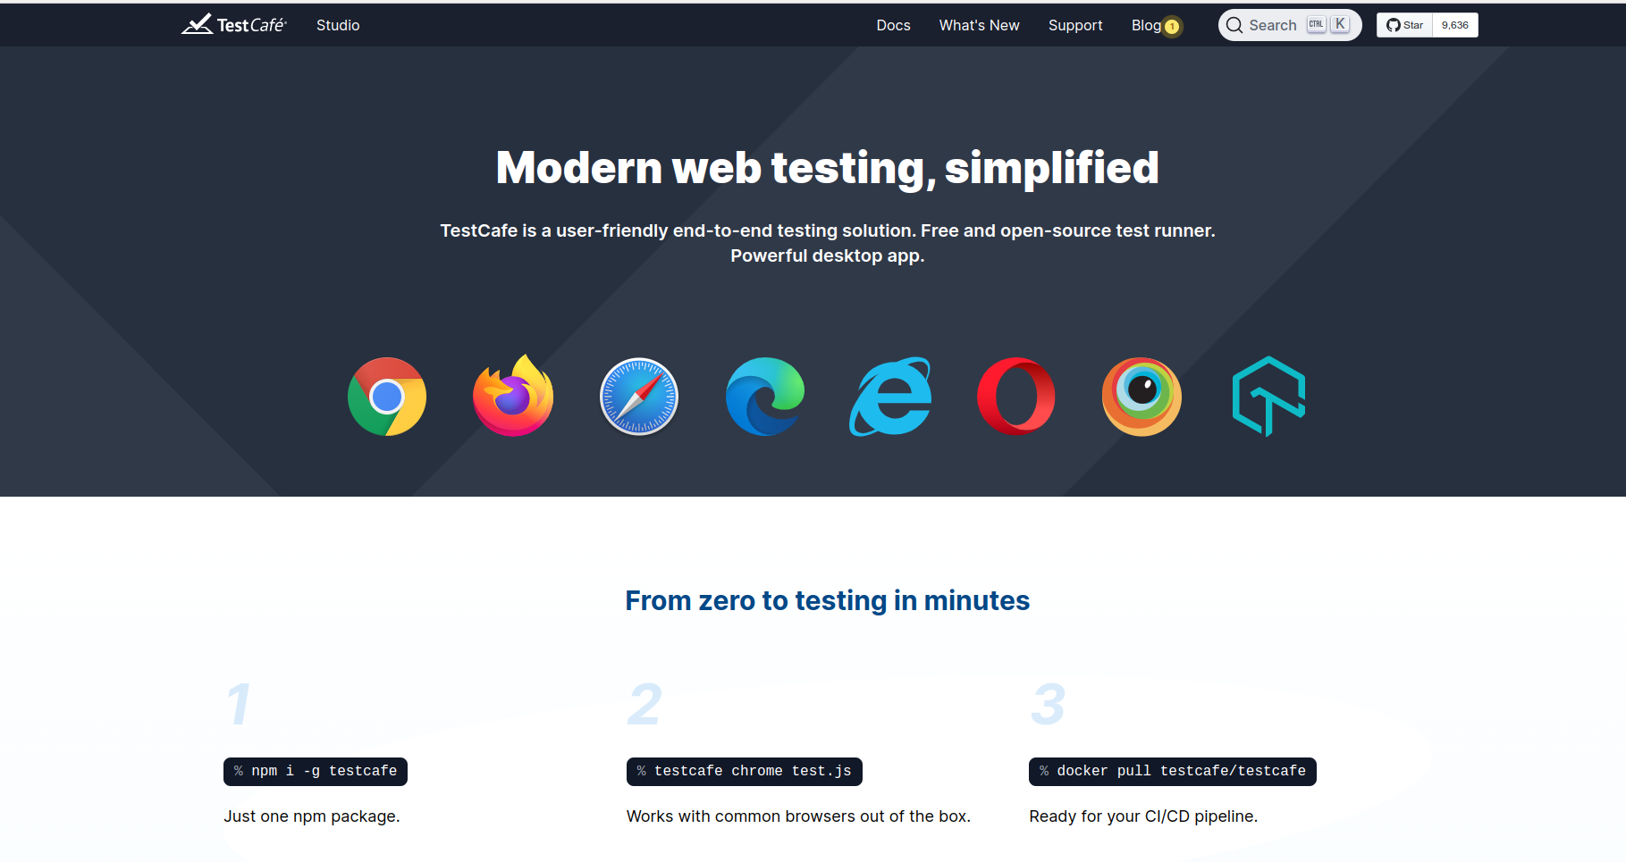The image size is (1626, 862).
Task: Click the testcafe chrome test.js command
Action: (x=744, y=771)
